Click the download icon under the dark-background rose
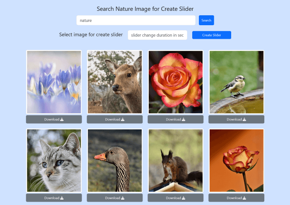The width and height of the screenshot is (290, 205). click(184, 119)
